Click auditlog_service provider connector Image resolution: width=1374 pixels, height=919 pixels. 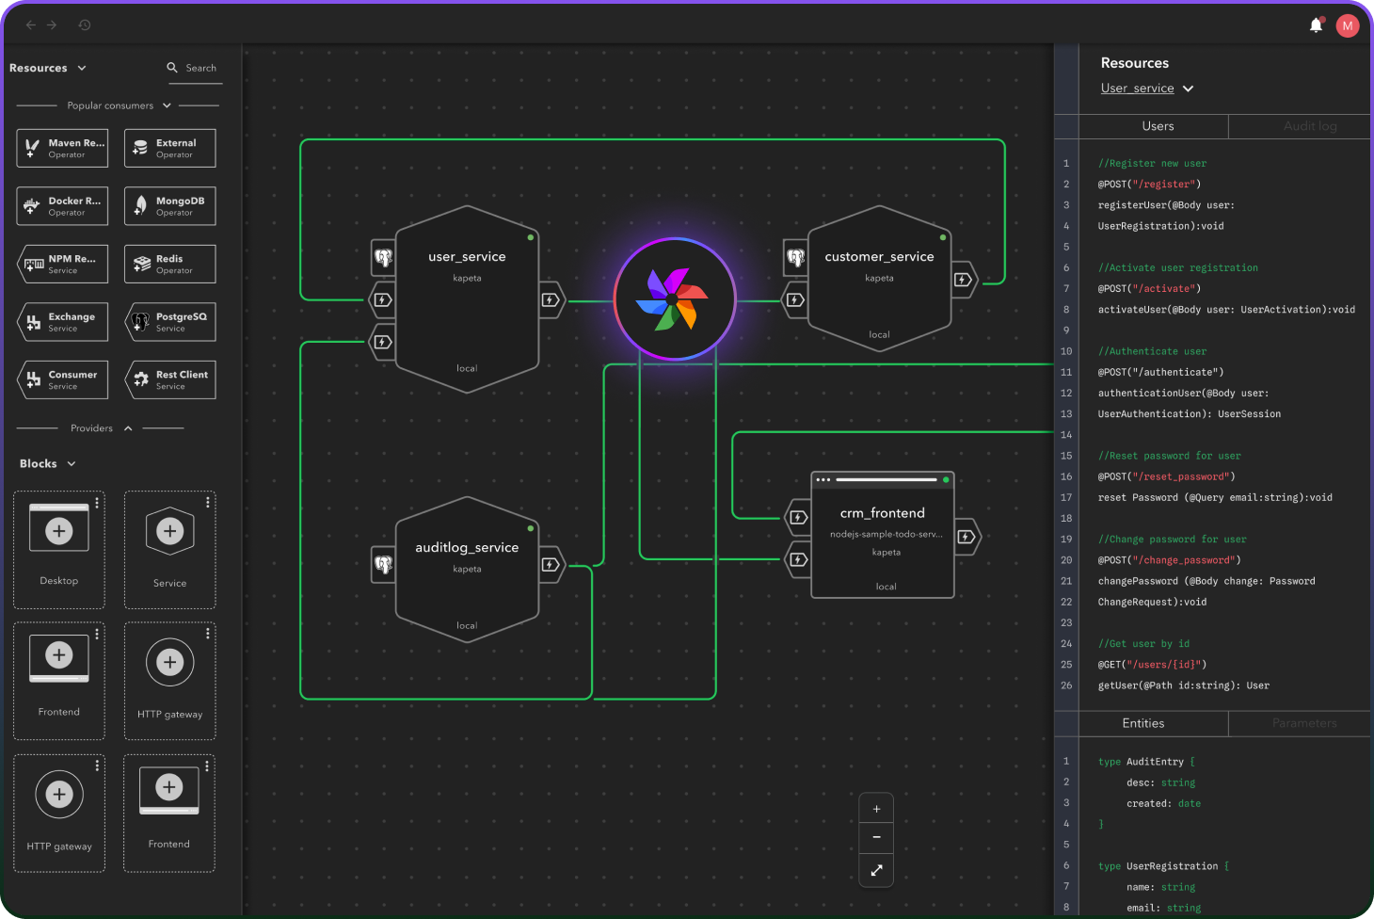click(551, 565)
